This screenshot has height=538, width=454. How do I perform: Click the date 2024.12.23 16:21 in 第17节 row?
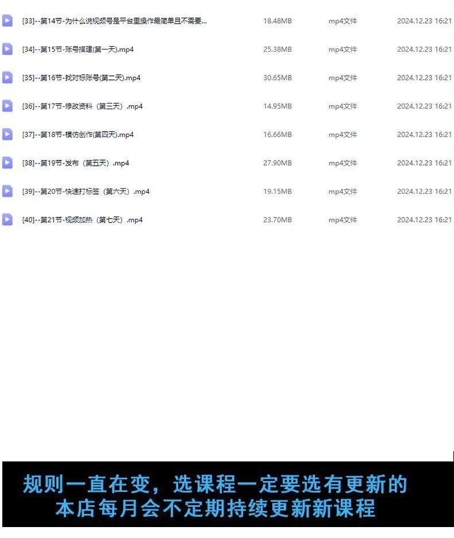coord(425,106)
